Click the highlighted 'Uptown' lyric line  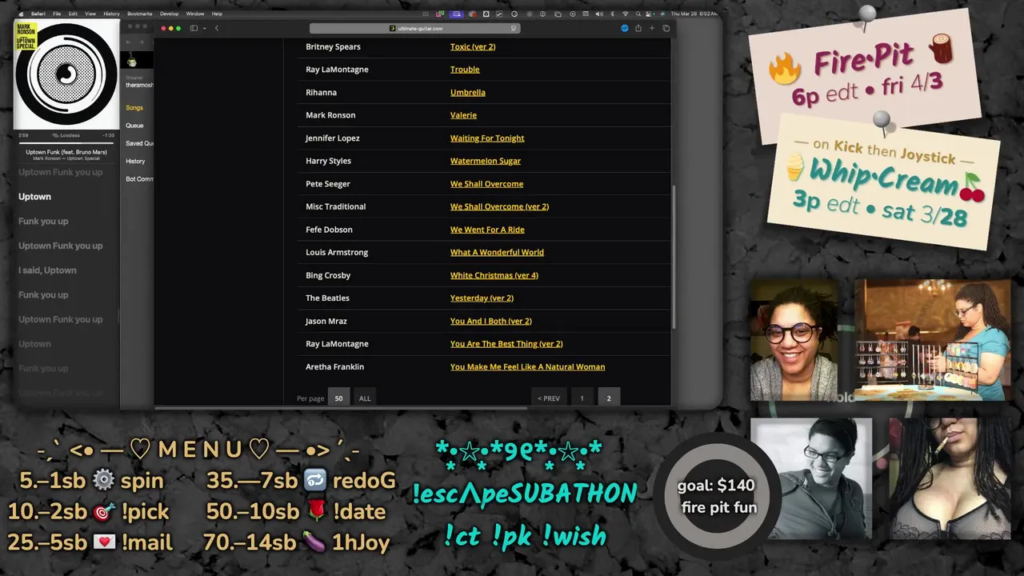coord(34,197)
